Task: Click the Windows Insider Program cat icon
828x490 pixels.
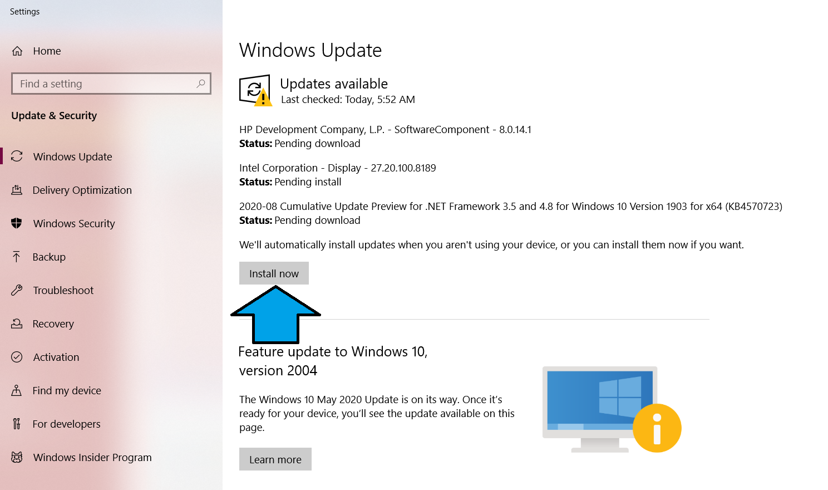Action: 17,457
